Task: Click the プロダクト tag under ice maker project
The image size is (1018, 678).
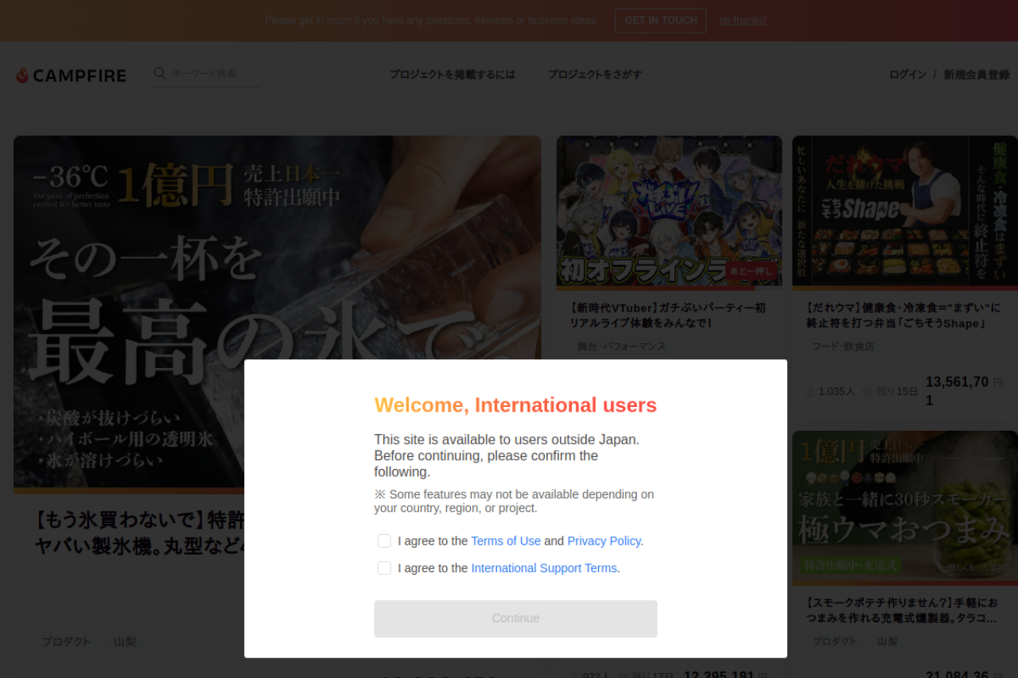Action: tap(66, 641)
